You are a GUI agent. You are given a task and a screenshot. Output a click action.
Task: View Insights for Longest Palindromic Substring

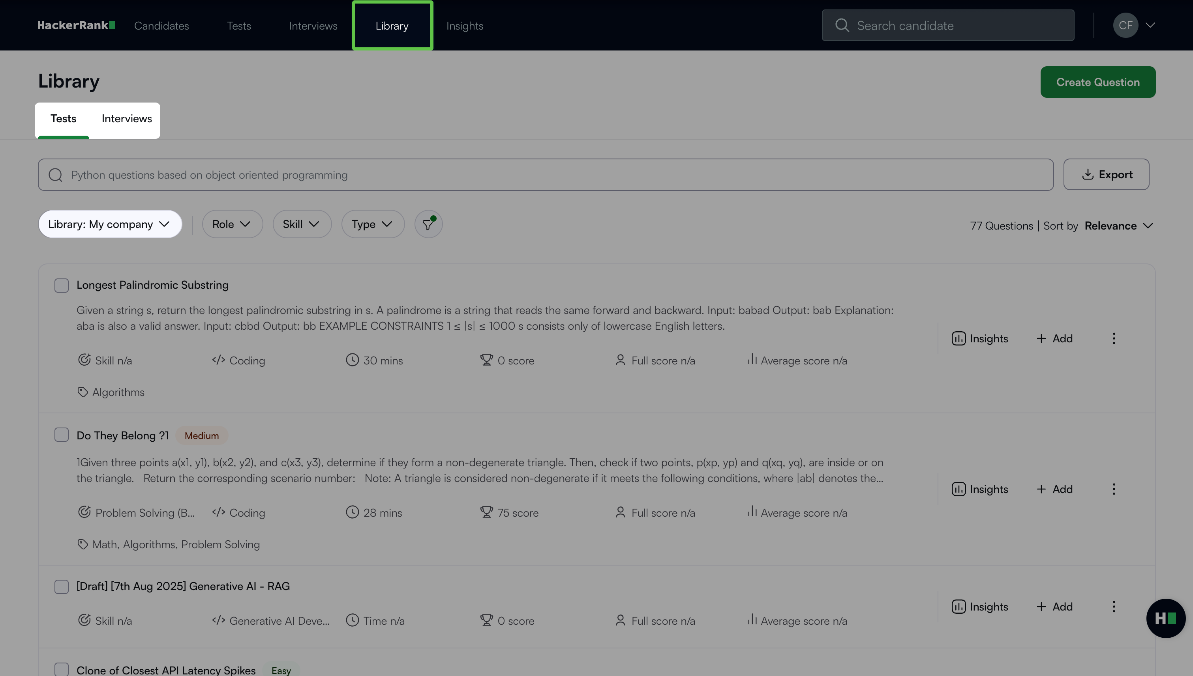point(980,338)
